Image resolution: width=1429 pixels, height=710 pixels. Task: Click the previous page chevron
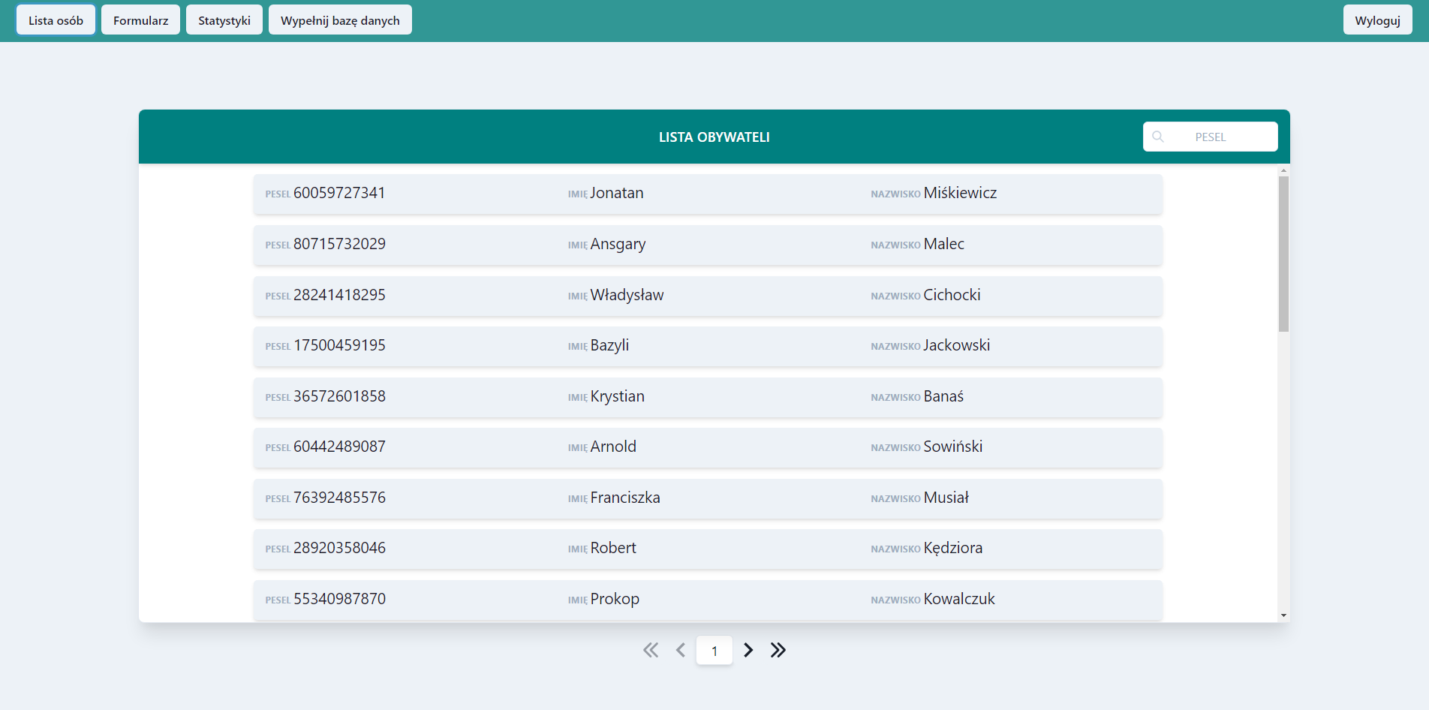click(681, 650)
